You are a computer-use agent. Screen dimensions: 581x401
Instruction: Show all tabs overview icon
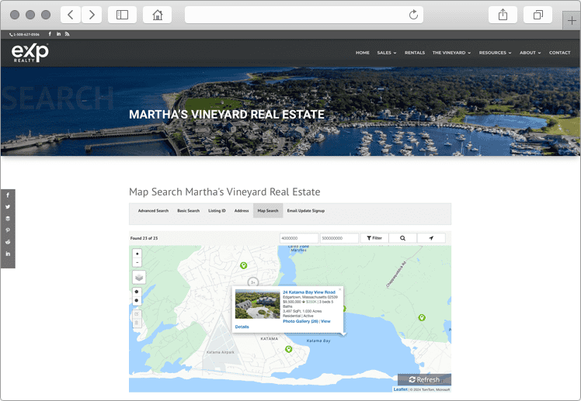(538, 15)
